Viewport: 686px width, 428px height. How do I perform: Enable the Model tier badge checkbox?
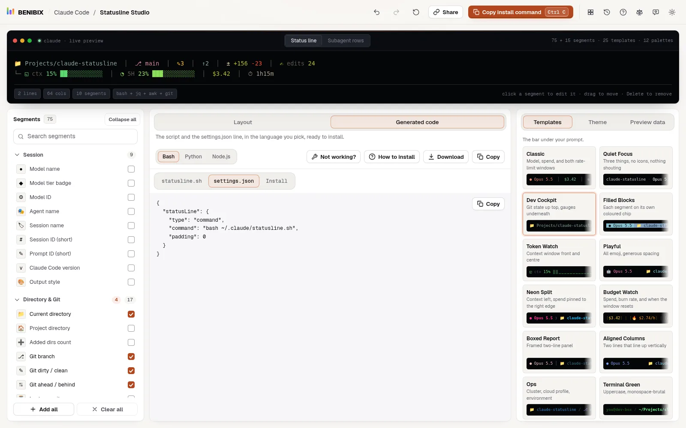[x=131, y=183]
